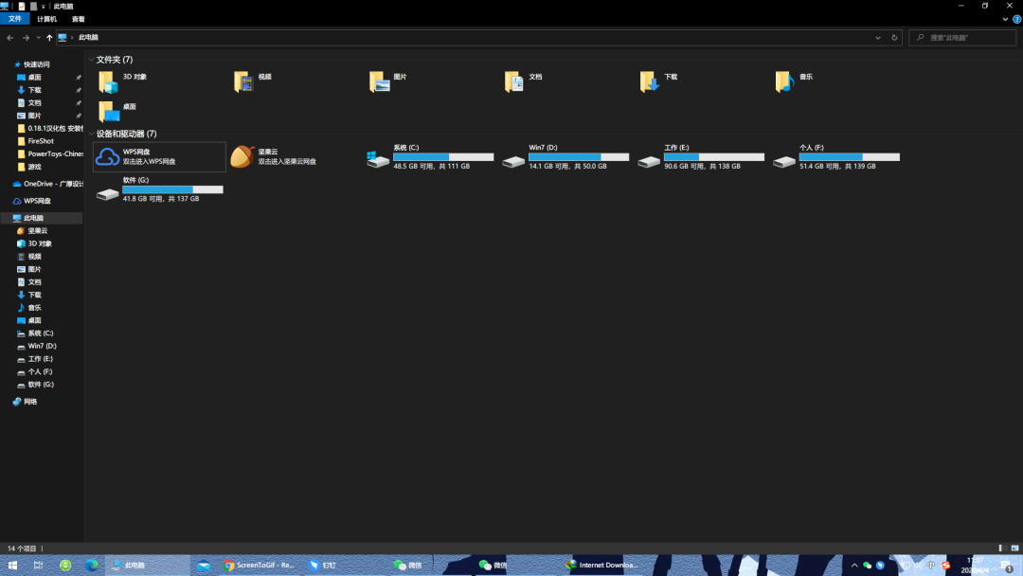Show hidden tray icons chevron
This screenshot has width=1023, height=576.
click(854, 565)
